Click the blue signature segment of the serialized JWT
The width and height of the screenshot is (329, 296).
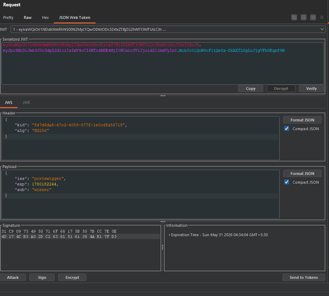(232, 50)
